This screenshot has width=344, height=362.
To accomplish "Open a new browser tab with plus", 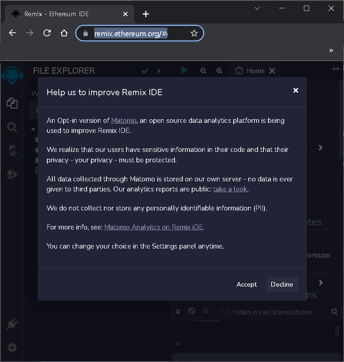I will click(145, 14).
